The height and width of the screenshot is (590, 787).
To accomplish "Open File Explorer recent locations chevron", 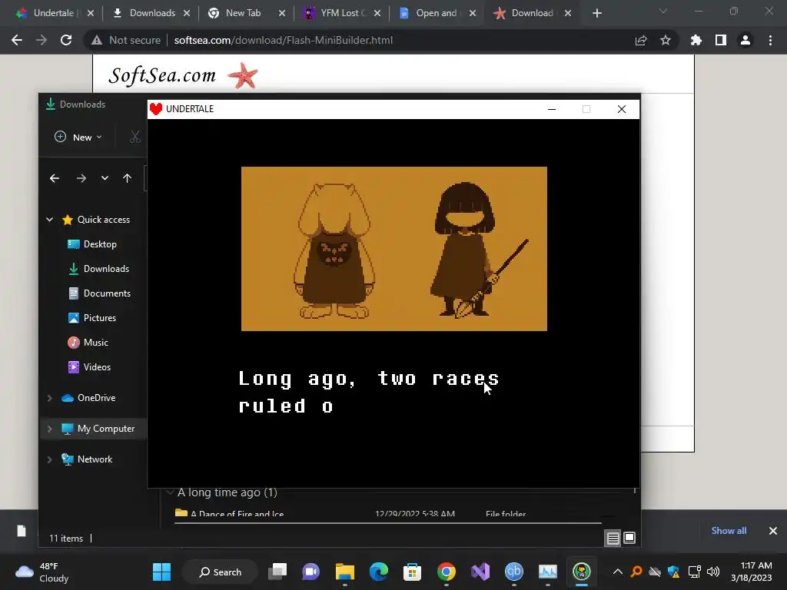I will [105, 178].
